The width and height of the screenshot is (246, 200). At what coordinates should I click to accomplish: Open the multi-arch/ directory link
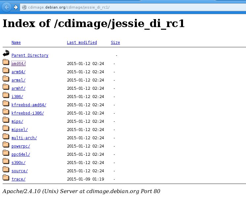tap(24, 138)
